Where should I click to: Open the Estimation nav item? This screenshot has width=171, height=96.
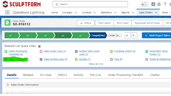tap(106, 13)
